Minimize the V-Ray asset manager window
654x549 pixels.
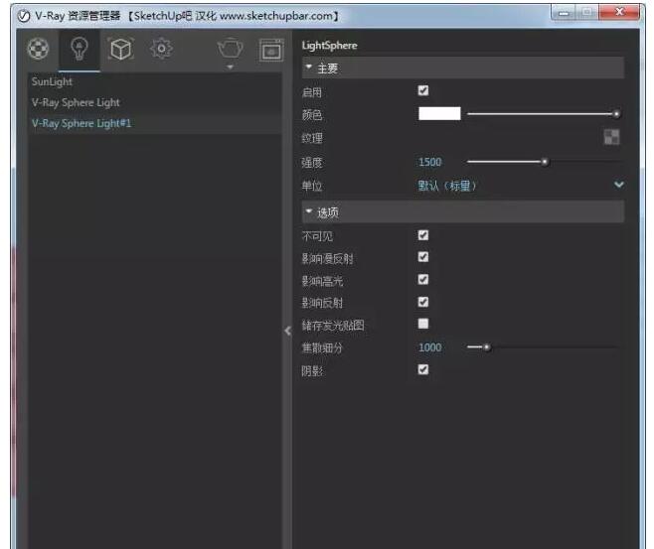564,13
